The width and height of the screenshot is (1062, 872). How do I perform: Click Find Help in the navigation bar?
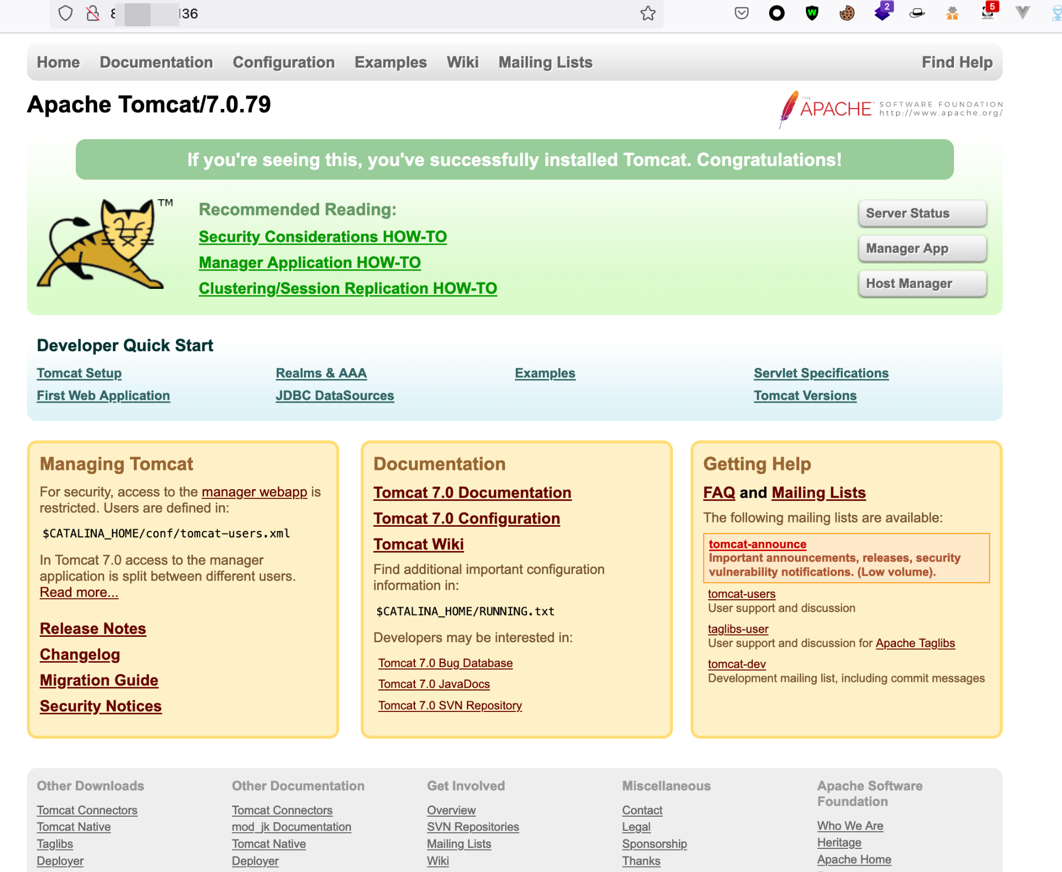point(957,62)
